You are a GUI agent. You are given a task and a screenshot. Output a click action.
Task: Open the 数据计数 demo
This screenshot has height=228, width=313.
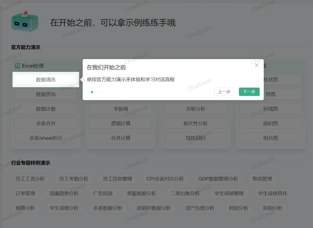[x=46, y=109]
